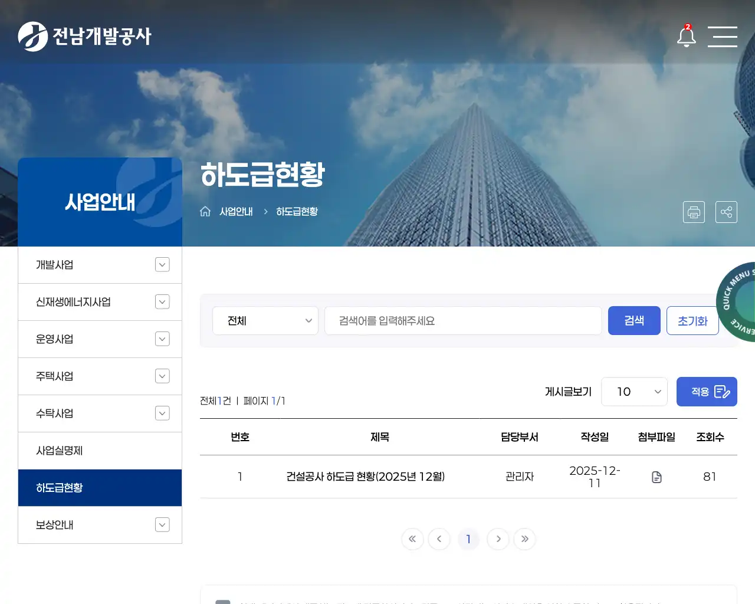Go to home via breadcrumb house icon

[x=205, y=211]
